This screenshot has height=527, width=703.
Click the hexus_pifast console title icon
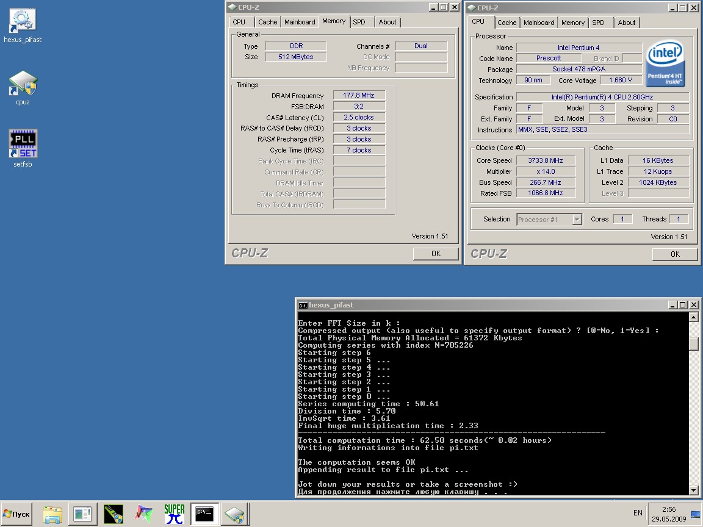[303, 305]
